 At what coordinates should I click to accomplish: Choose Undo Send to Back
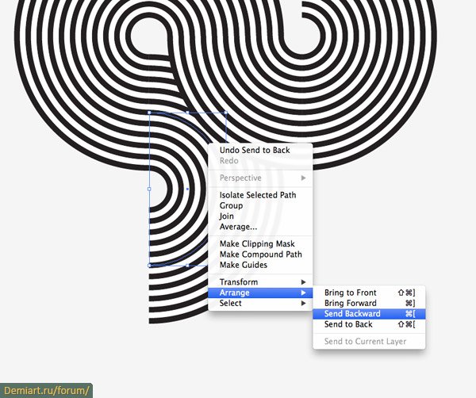tap(260, 150)
